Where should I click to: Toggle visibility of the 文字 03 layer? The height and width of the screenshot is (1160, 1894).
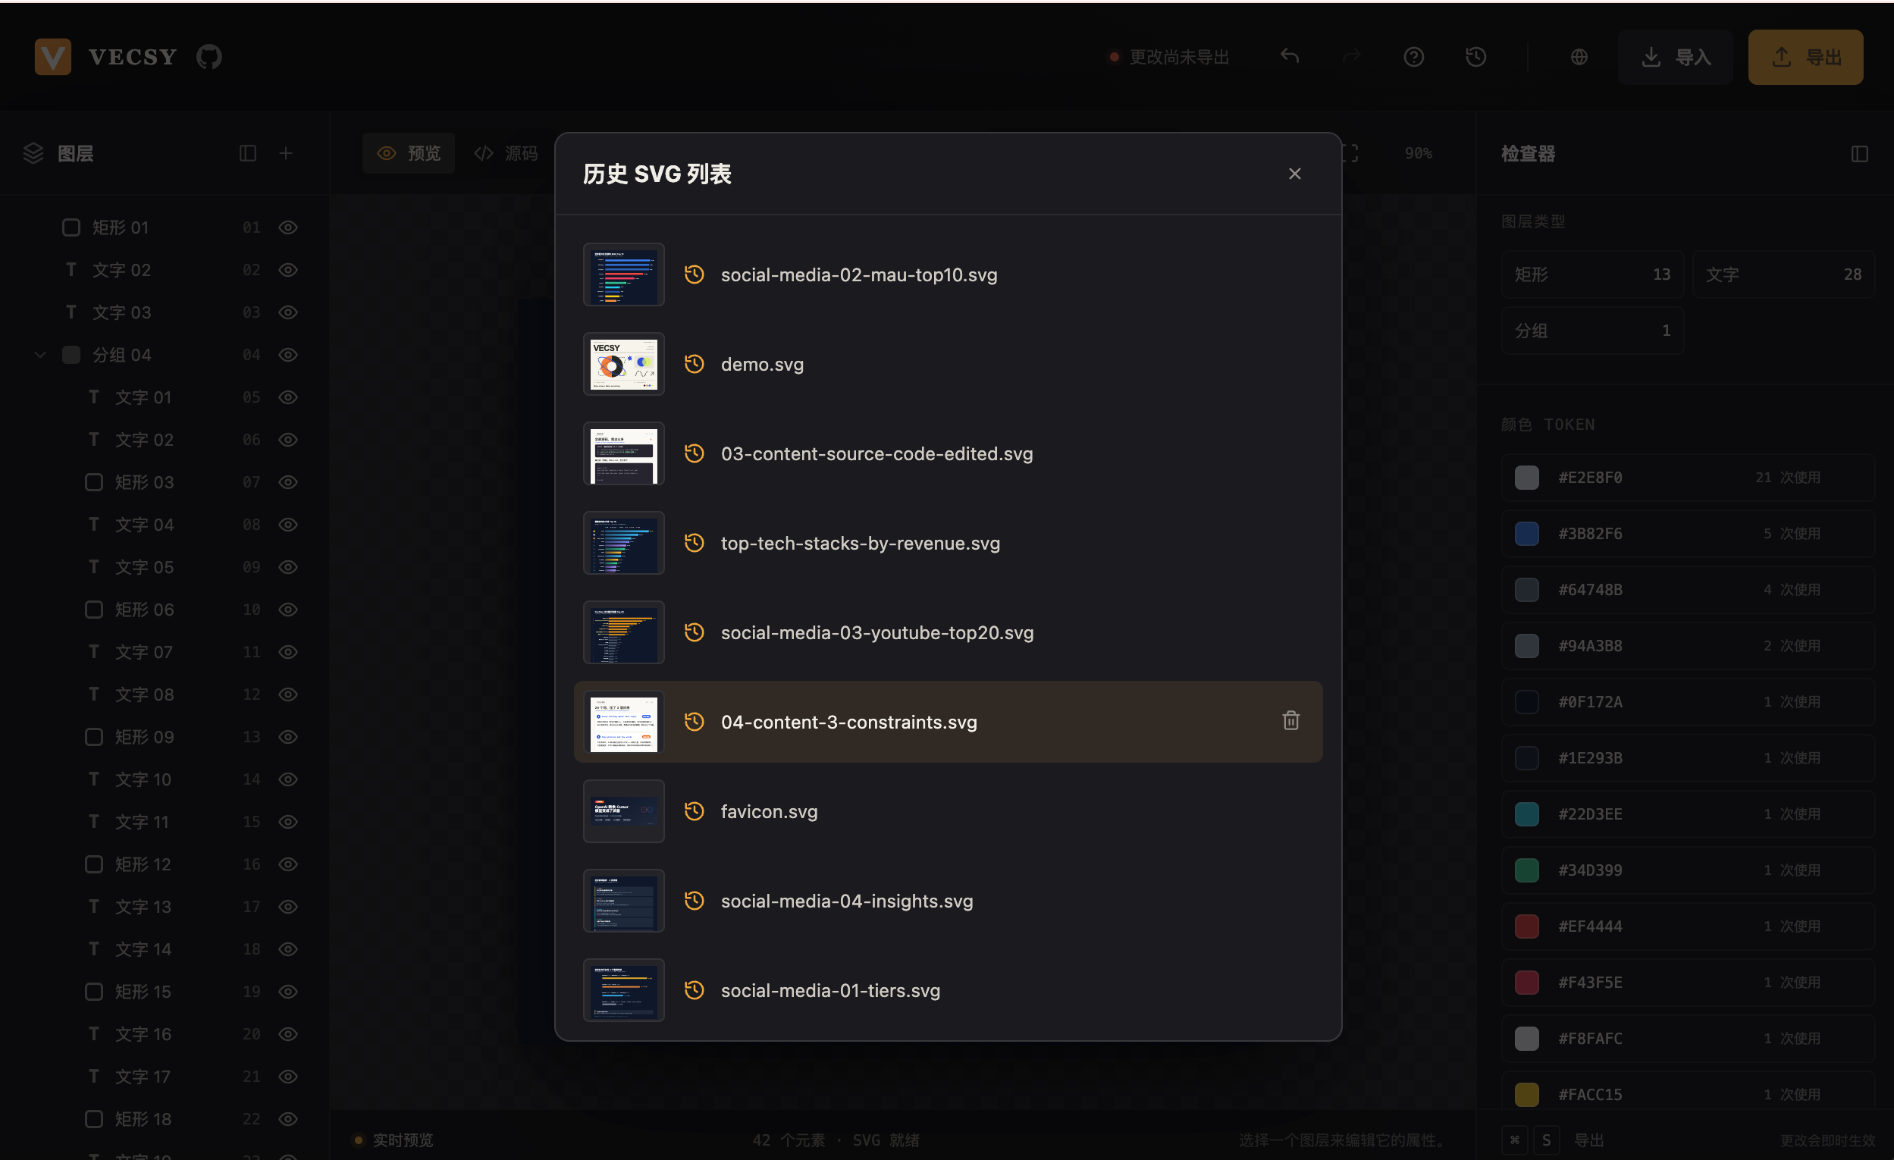coord(288,312)
